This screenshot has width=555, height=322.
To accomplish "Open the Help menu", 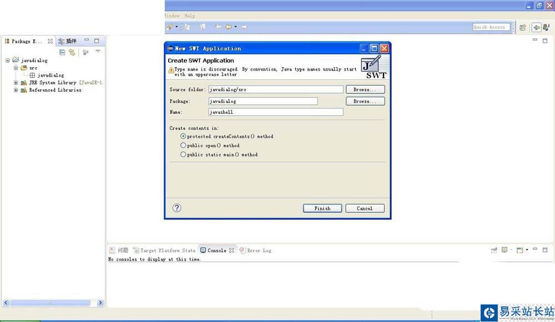I will coord(190,16).
